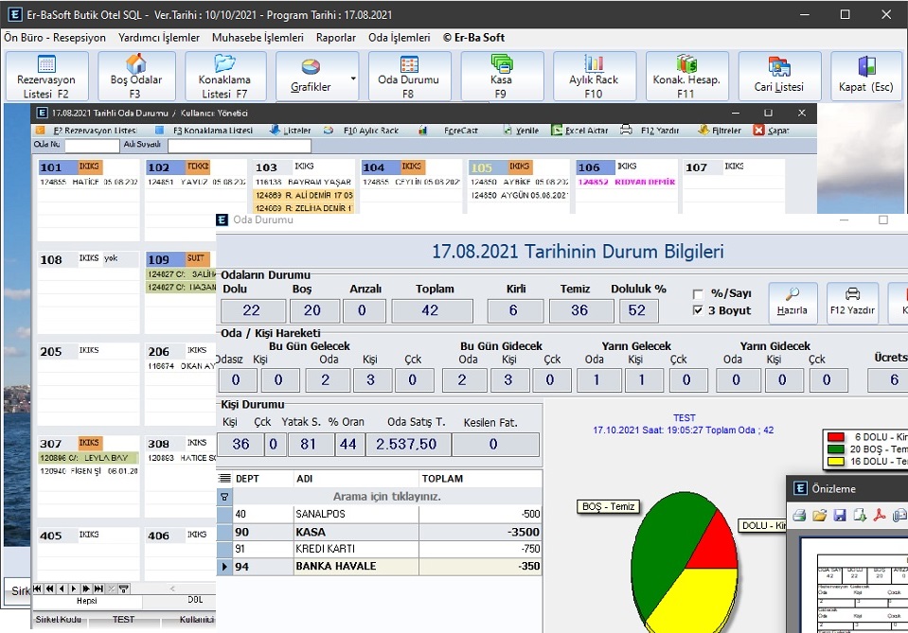Click previous record navigator arrow

pos(62,589)
